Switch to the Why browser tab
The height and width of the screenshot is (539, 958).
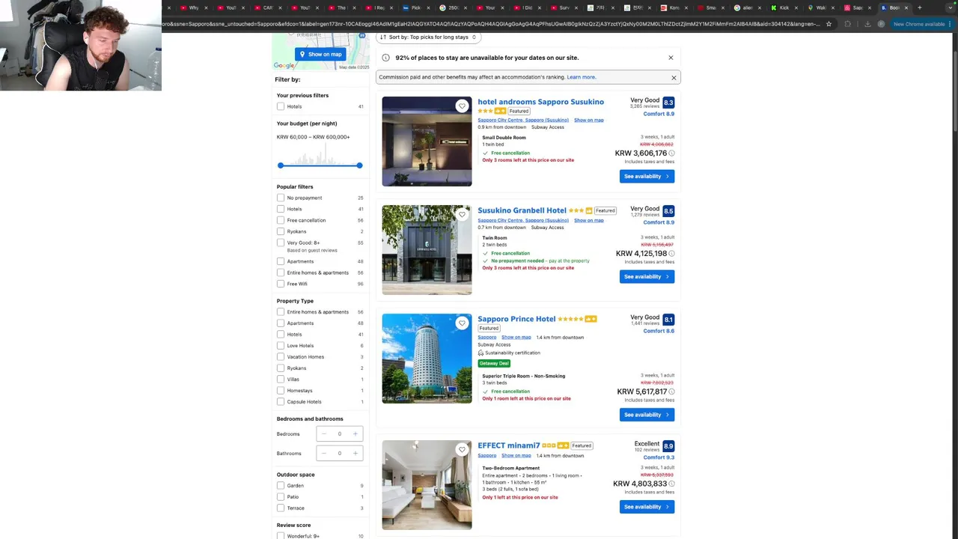point(193,7)
